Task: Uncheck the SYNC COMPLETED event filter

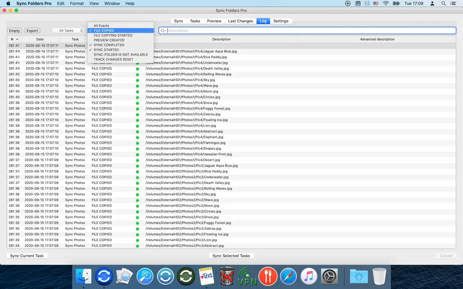Action: 109,45
